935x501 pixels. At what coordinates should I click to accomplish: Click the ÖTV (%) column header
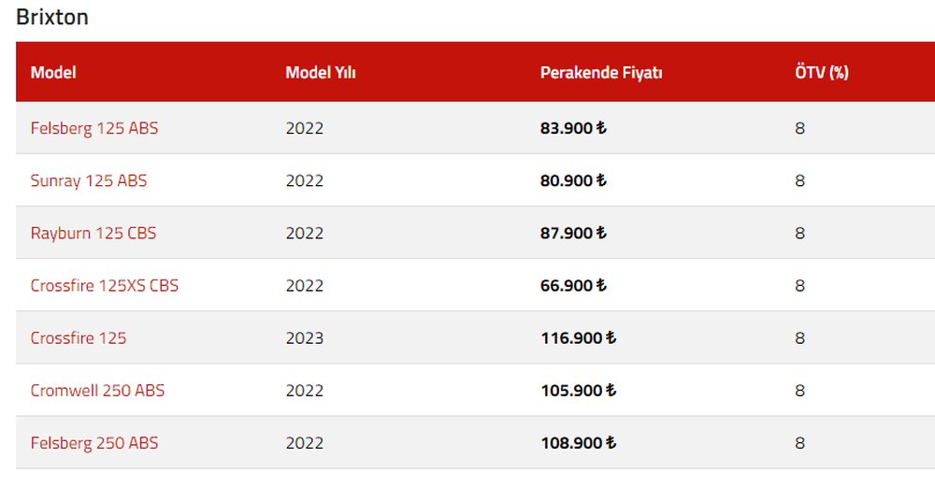822,72
